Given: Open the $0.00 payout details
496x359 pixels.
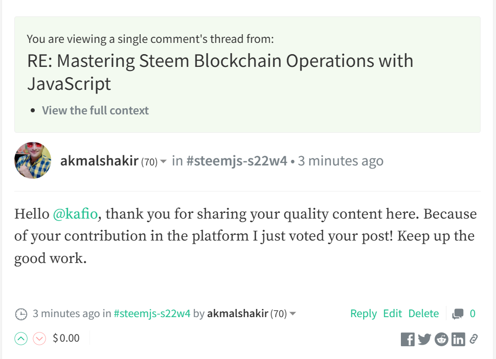Looking at the screenshot, I should [66, 338].
